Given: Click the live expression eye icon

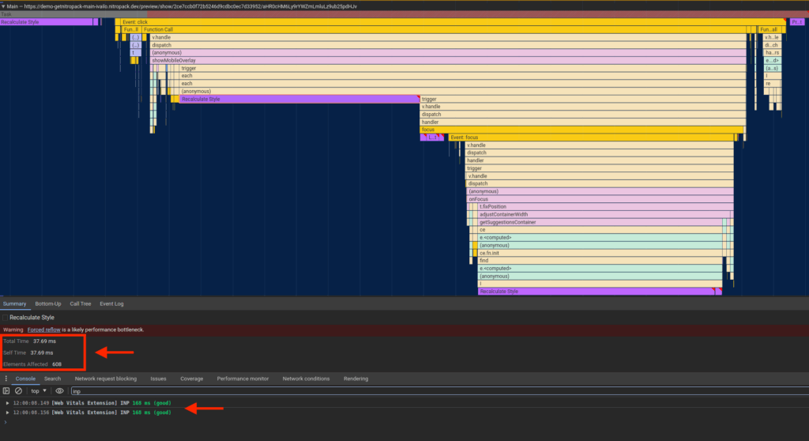Looking at the screenshot, I should (59, 390).
